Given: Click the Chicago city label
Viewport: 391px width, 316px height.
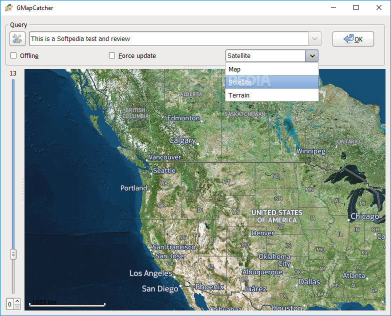Looking at the screenshot, I should pos(365,216).
